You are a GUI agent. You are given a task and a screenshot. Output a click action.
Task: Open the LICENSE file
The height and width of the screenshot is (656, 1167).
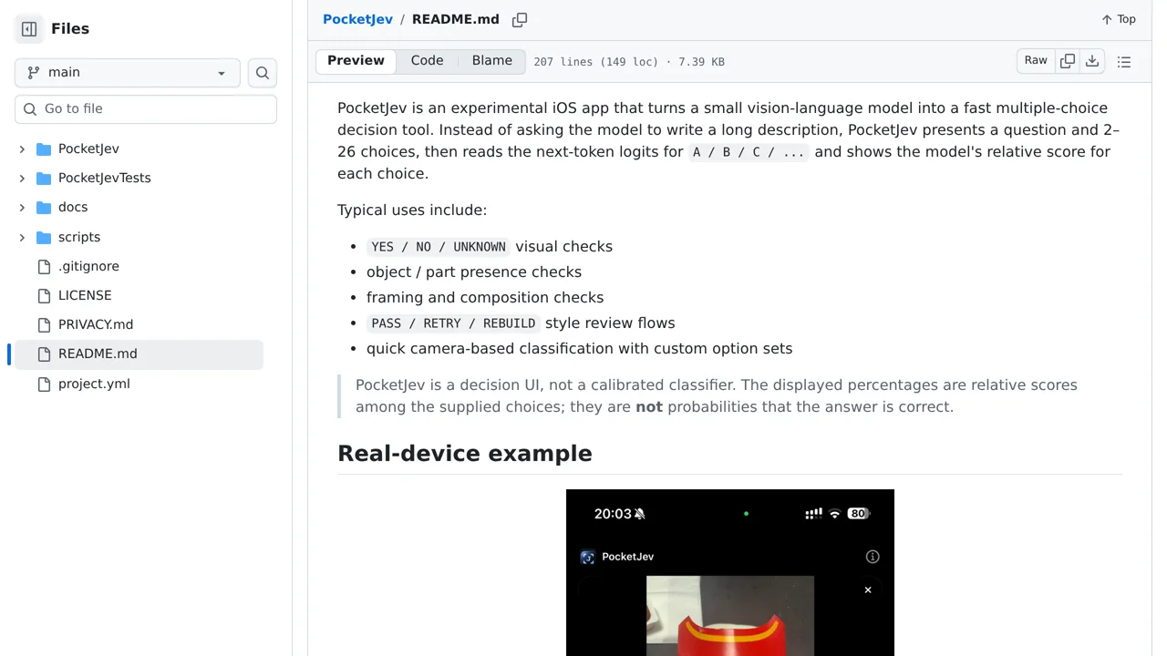pyautogui.click(x=85, y=295)
